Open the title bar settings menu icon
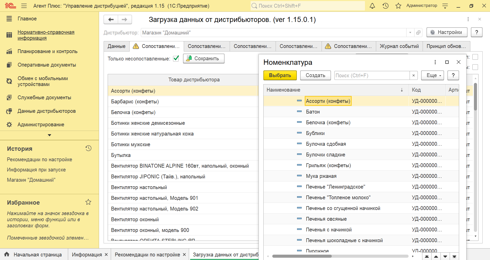 click(445, 6)
